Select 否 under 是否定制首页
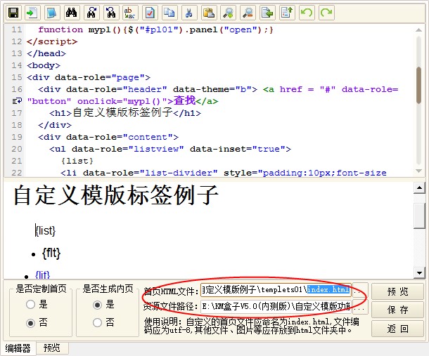Viewport: 429px width, 356px height. tap(31, 323)
